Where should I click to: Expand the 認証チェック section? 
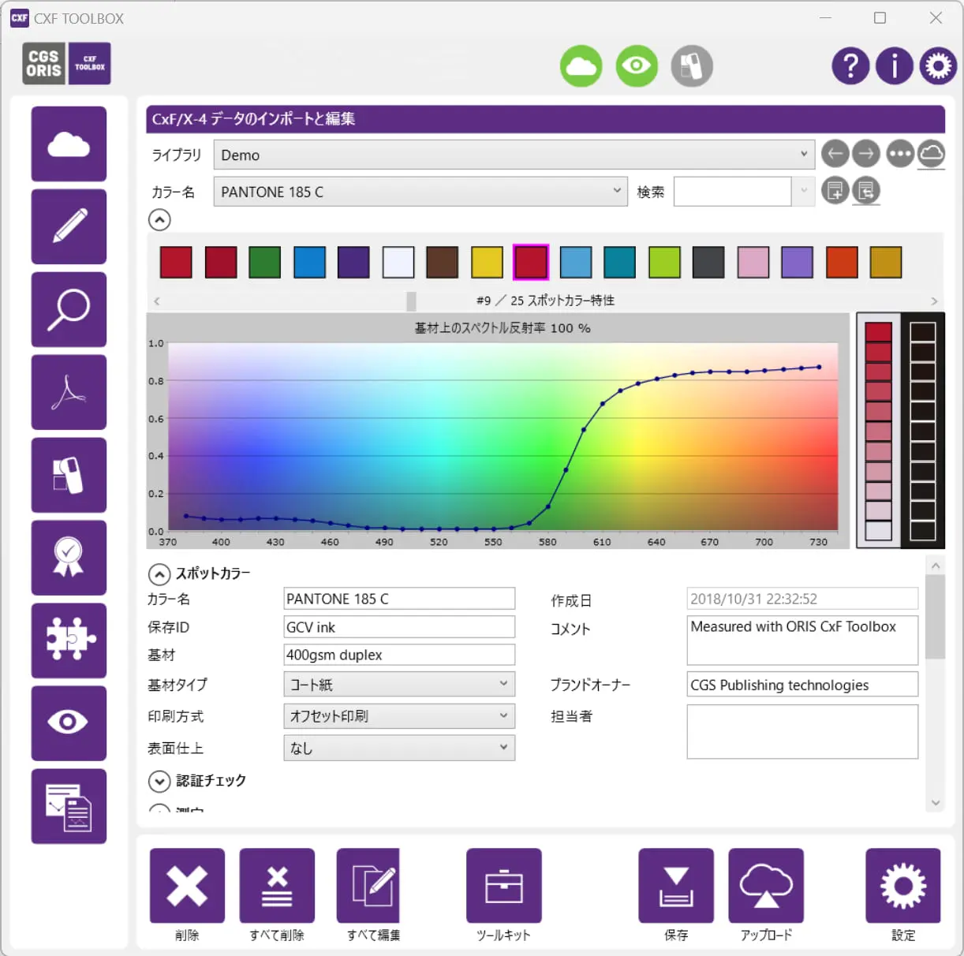pyautogui.click(x=159, y=781)
